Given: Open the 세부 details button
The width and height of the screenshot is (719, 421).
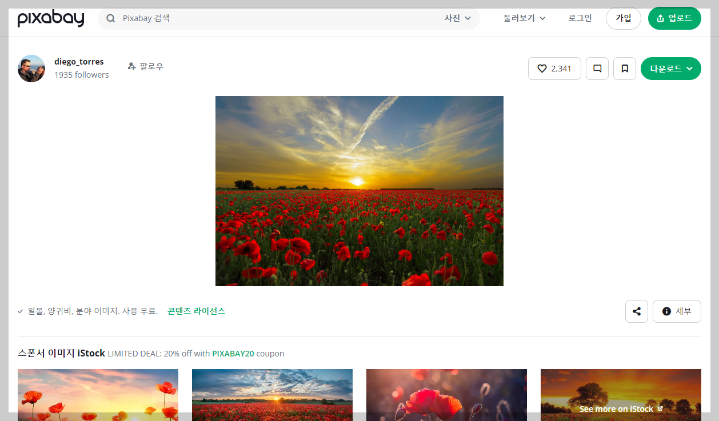Looking at the screenshot, I should coord(677,311).
